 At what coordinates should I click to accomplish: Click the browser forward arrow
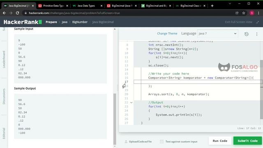click(x=11, y=13)
